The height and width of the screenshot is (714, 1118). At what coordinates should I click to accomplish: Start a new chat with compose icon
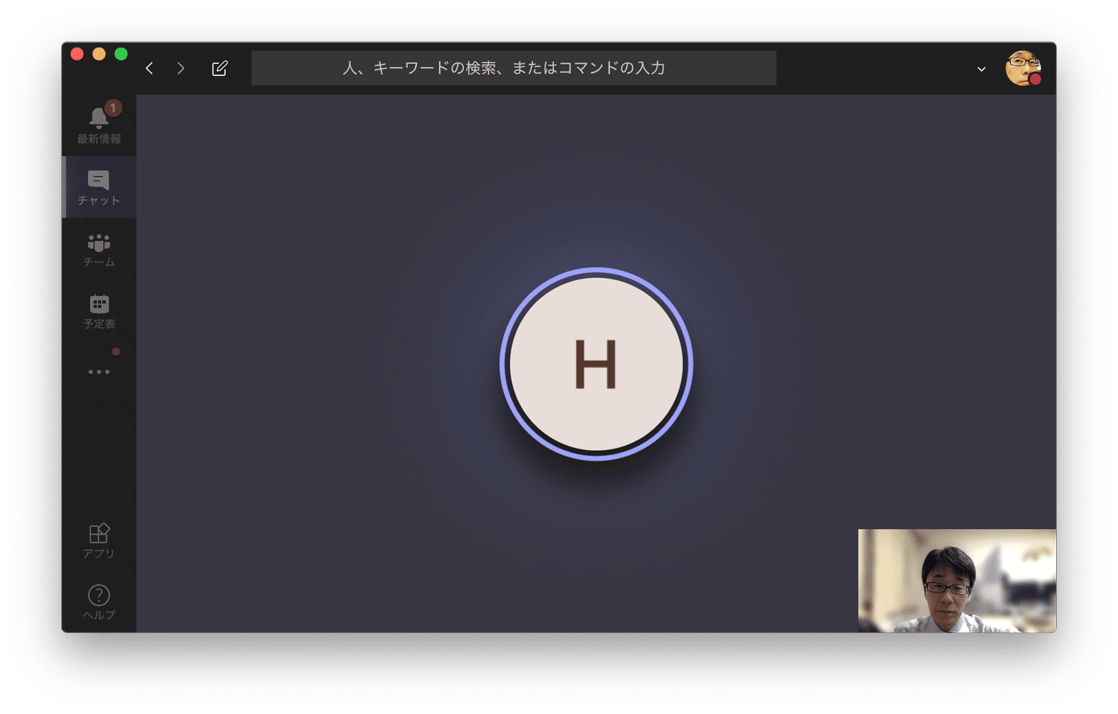219,69
